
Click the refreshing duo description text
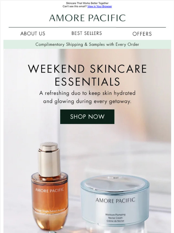pos(87,97)
